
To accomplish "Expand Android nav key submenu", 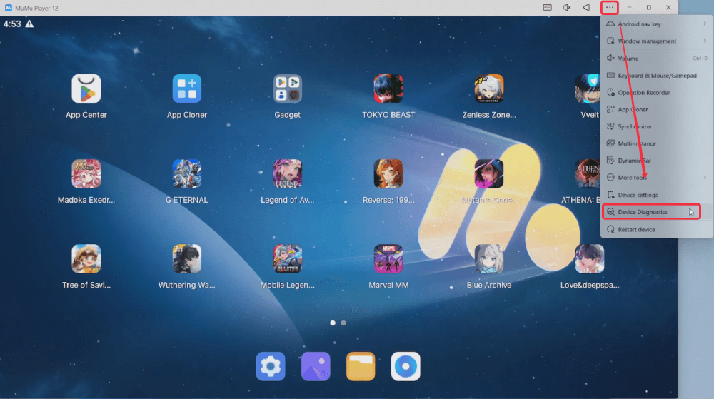I will pyautogui.click(x=657, y=24).
